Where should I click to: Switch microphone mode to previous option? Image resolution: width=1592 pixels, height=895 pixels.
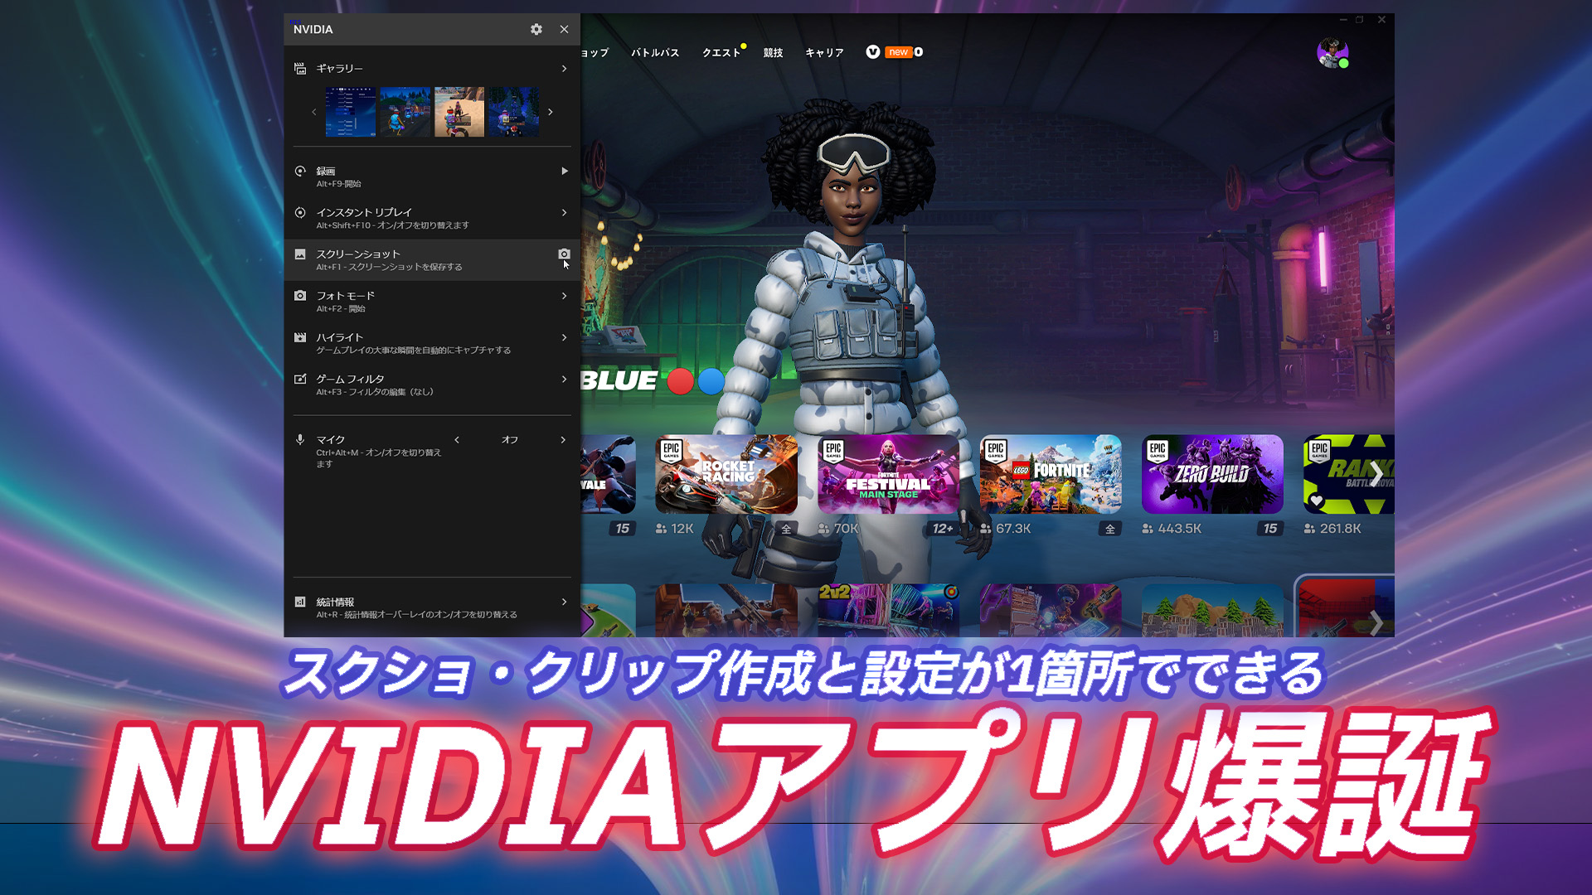(457, 439)
